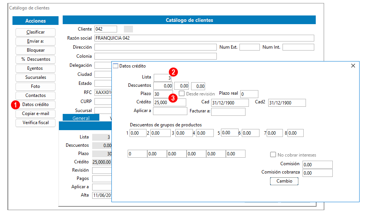Click the Plazo field in Datos crédito
Screen dimensions: 366x215
pyautogui.click(x=163, y=94)
